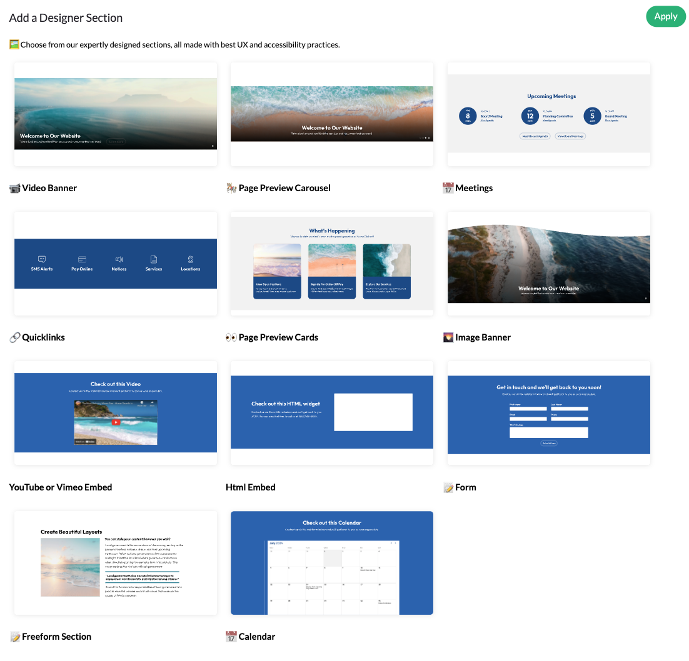Click the camera icon beside Video Banner
Viewport: 689px width, 661px height.
point(15,188)
